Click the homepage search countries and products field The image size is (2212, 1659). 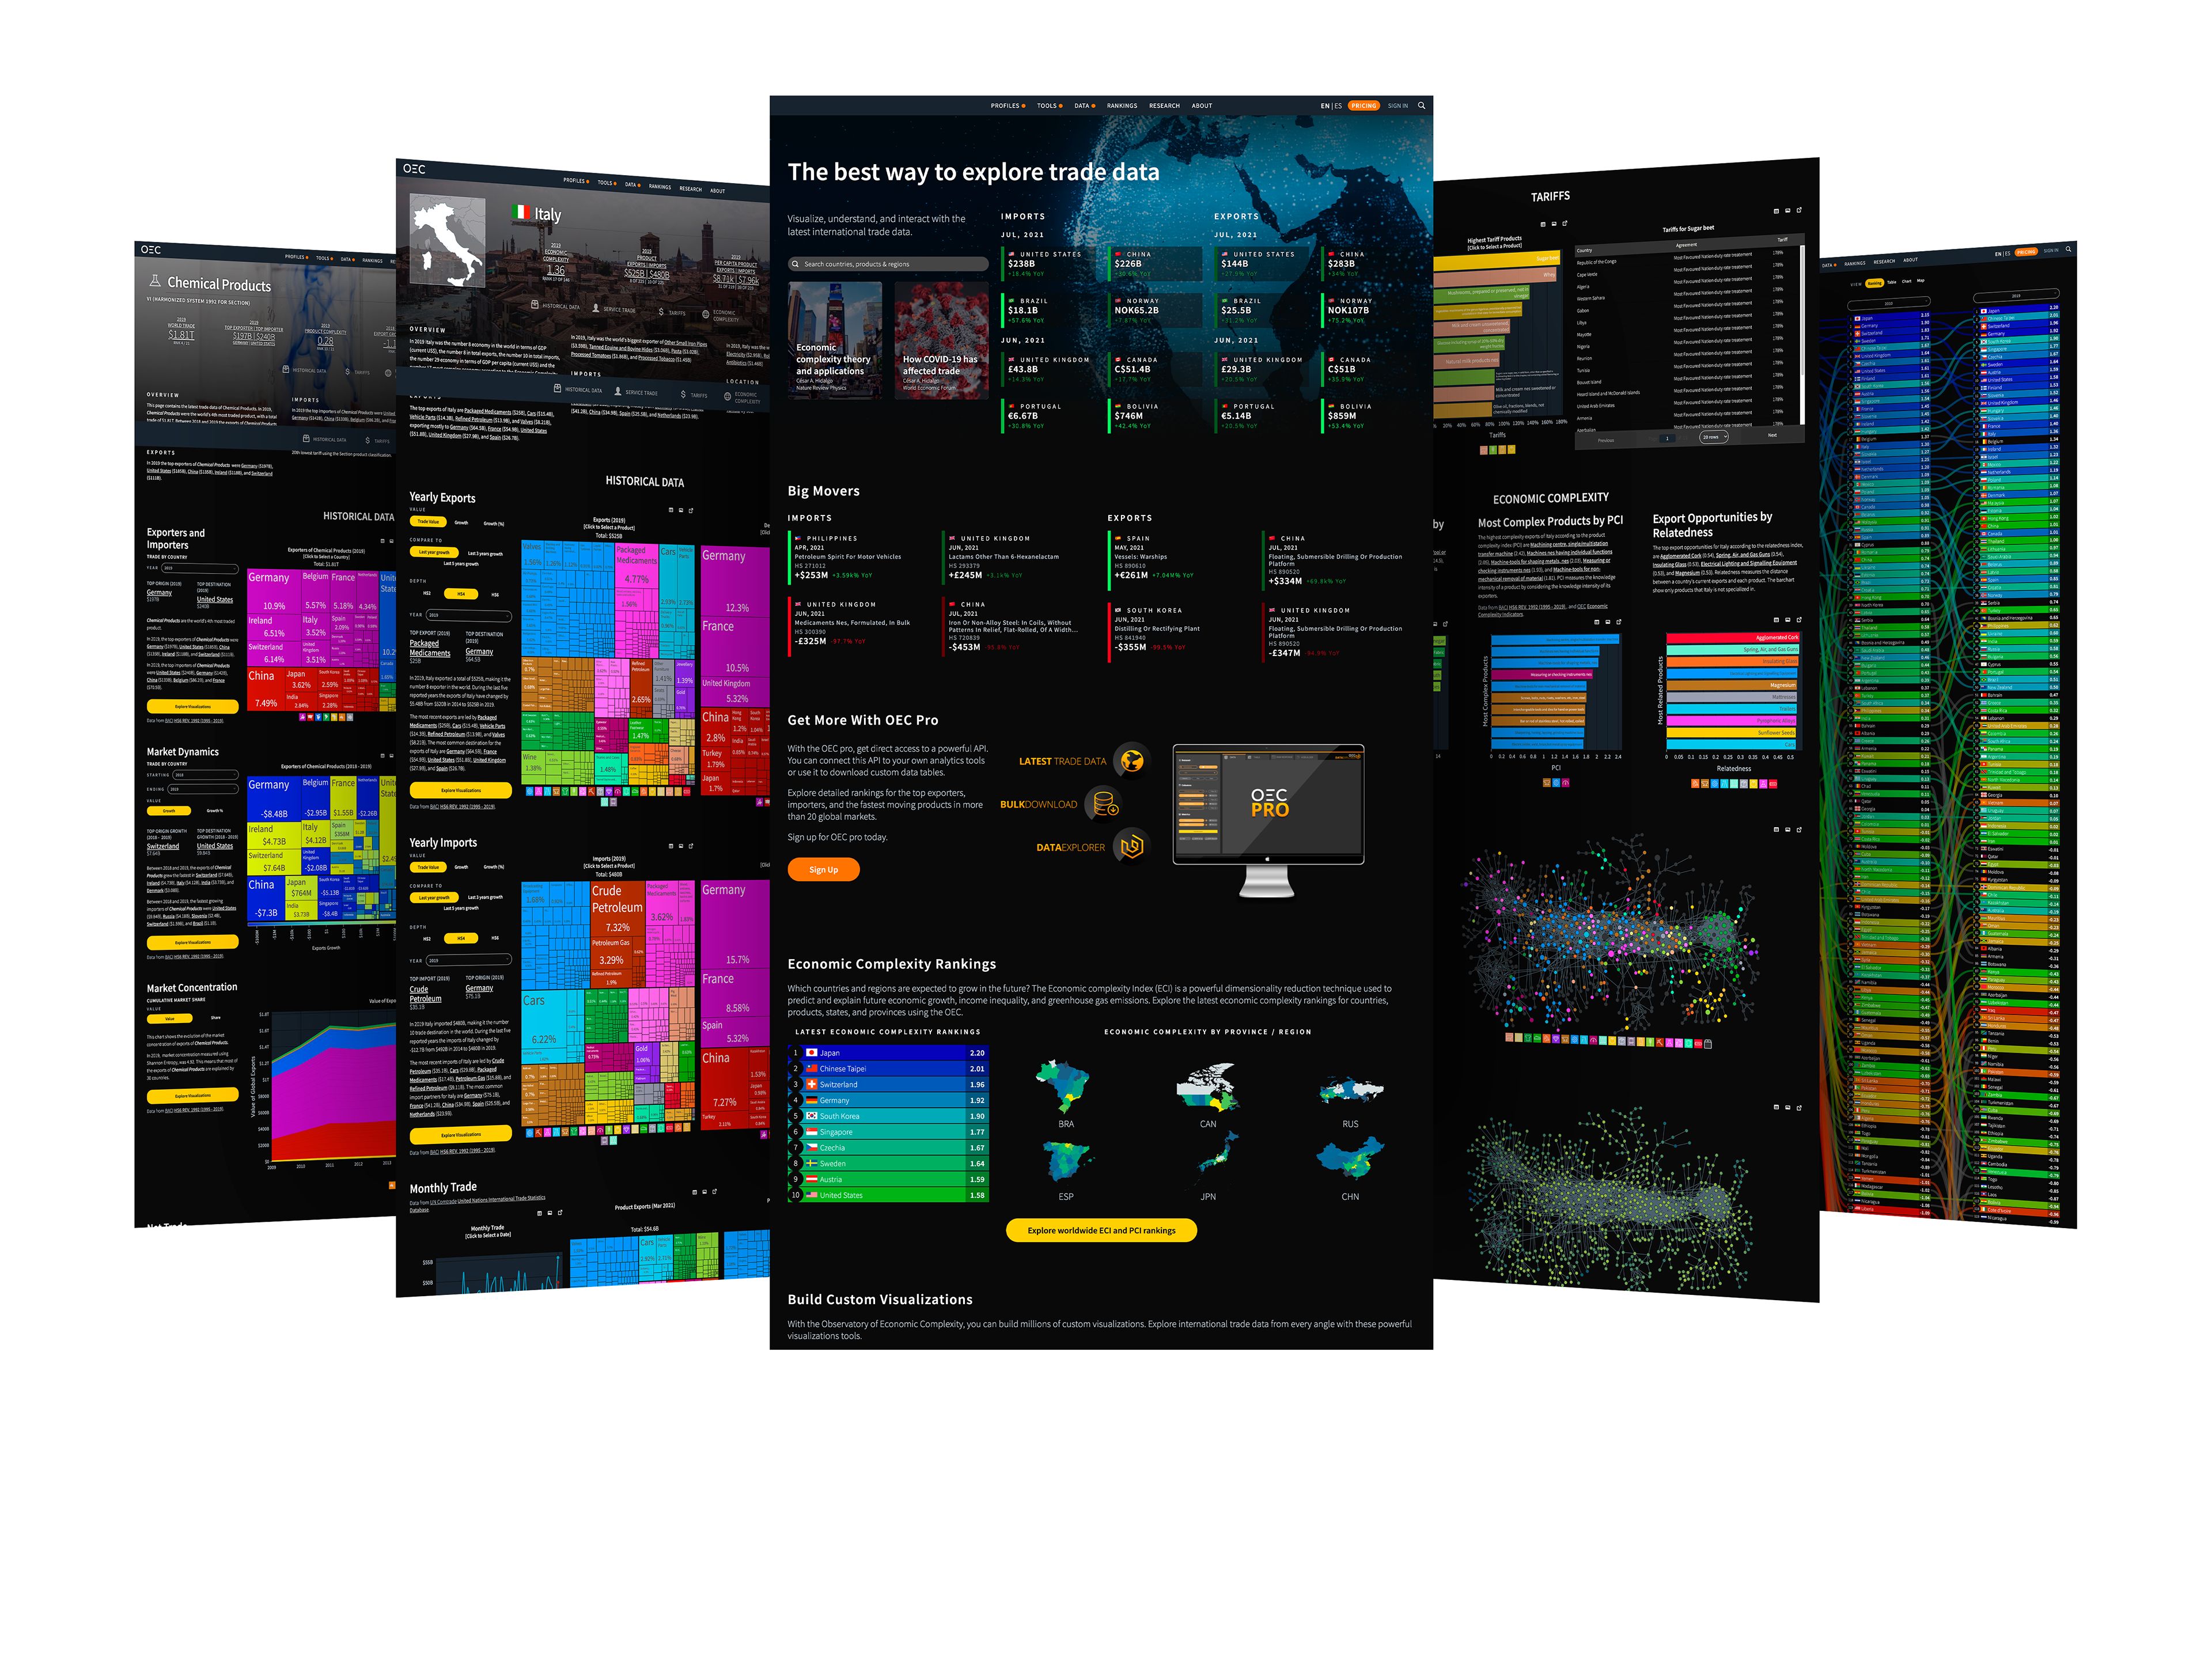point(888,264)
